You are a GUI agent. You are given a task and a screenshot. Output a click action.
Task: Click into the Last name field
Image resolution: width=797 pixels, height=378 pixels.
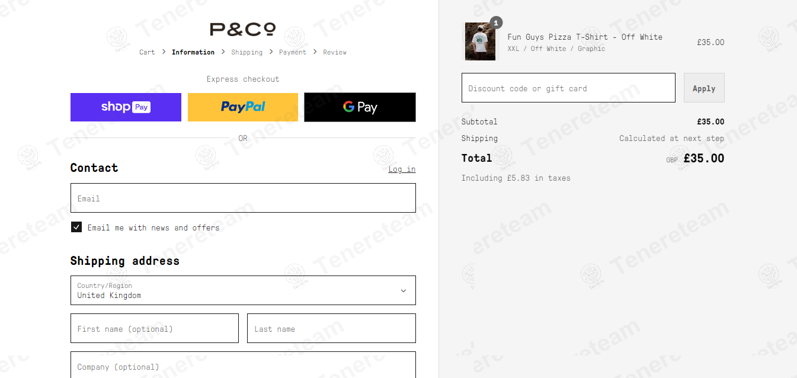coord(331,328)
